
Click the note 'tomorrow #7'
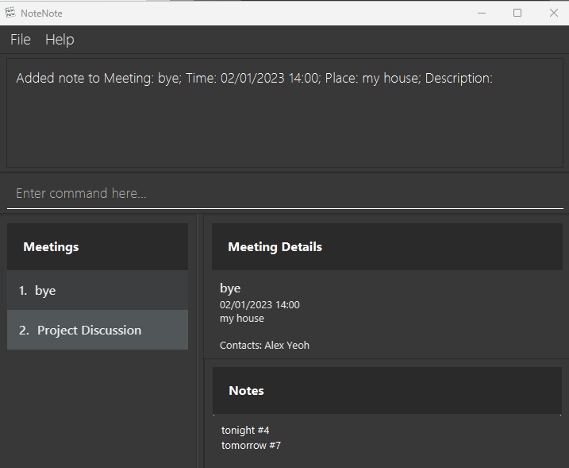(251, 446)
